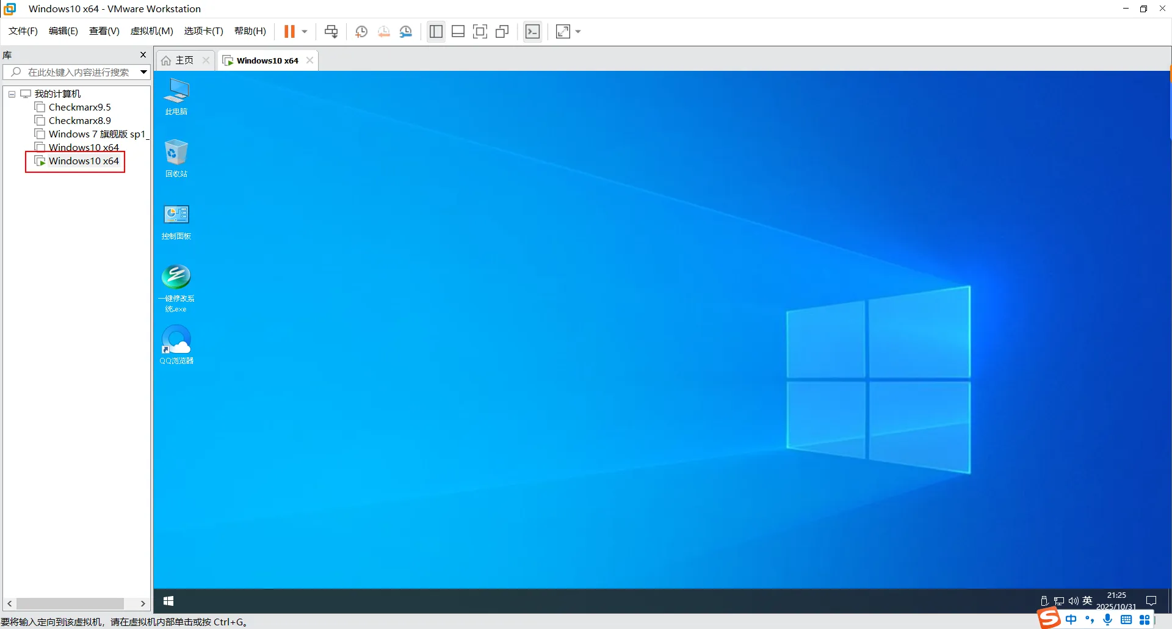
Task: Open the snapshot manager wrench-clock icon
Action: coord(406,32)
